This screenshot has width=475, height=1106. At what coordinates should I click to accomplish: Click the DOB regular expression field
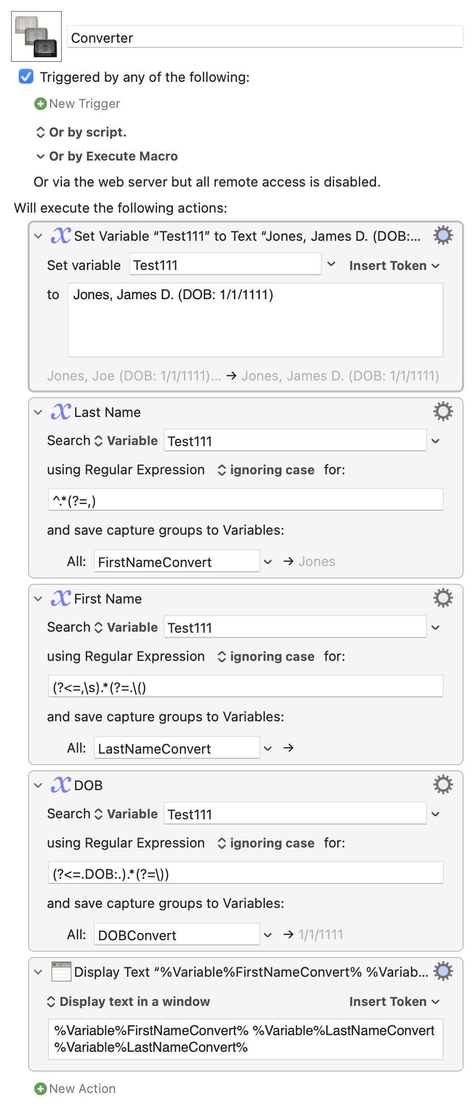tap(245, 873)
